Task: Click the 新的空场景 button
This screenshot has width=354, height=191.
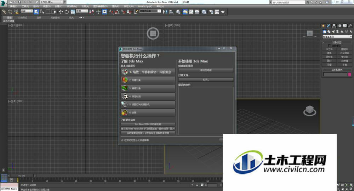Action: pos(206,70)
